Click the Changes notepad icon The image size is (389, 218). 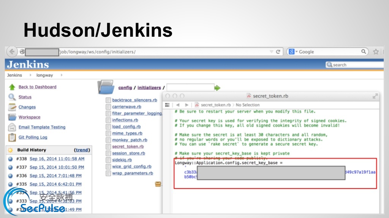[12, 107]
